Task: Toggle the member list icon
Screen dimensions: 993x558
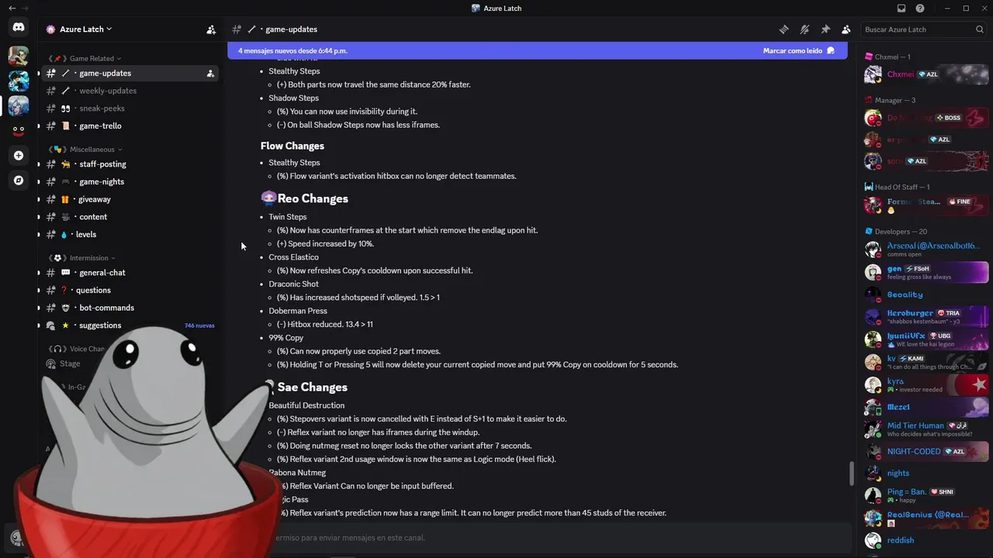Action: point(846,29)
